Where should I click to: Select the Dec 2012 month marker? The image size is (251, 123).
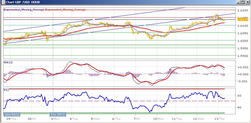pyautogui.click(x=58, y=114)
